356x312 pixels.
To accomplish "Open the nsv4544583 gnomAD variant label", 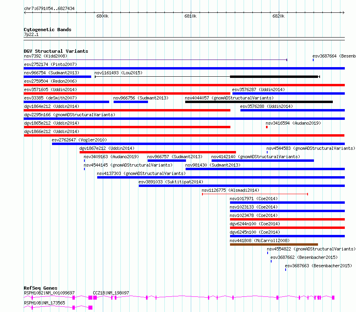I will 311,148.
